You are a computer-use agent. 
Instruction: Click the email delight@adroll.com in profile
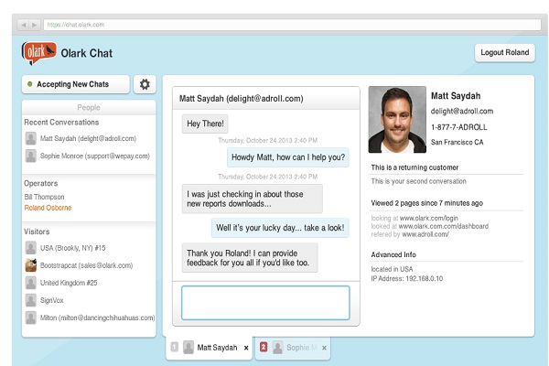pos(462,112)
